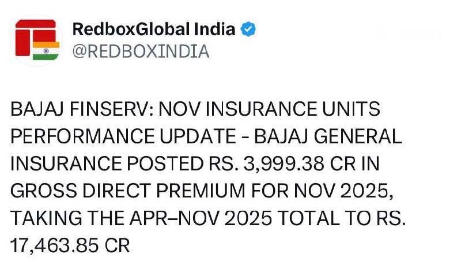Click "BAJAJ GENERAL" in the tweet
The height and width of the screenshot is (270, 461).
[x=328, y=136]
